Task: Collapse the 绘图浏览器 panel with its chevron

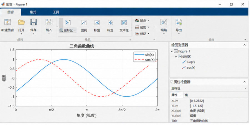Action: point(244,45)
